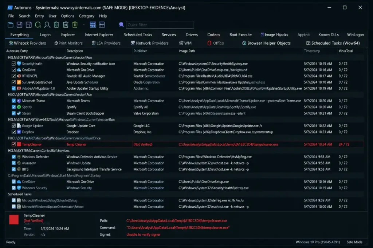Image resolution: width=373 pixels, height=248 pixels.
Task: Click the Microsoft Teams entry icon
Action: pyautogui.click(x=19, y=101)
